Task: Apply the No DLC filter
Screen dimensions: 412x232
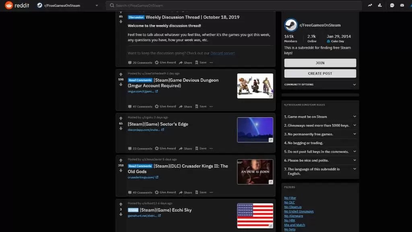Action: point(289,202)
